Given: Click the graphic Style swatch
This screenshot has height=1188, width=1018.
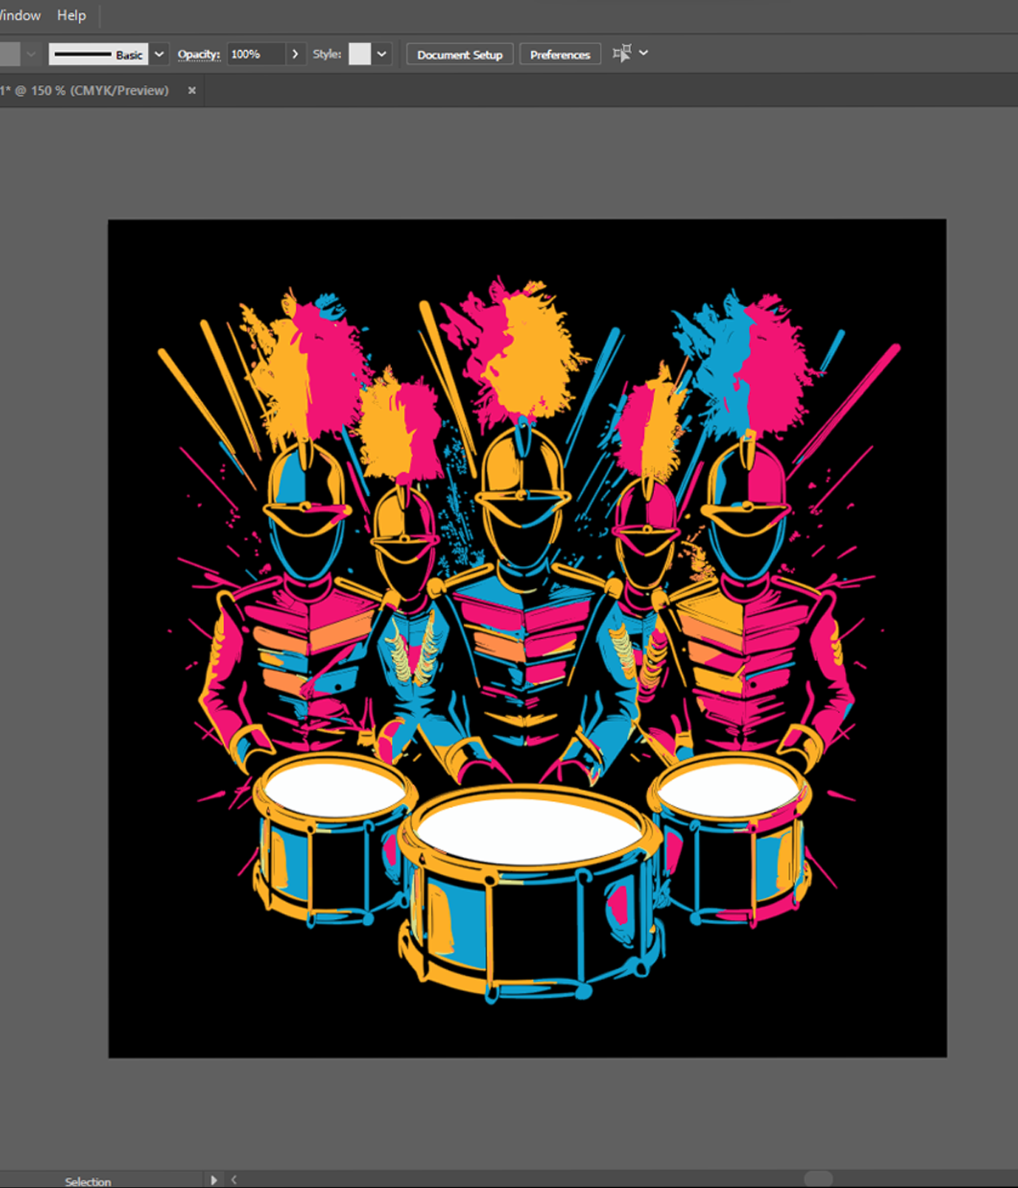Looking at the screenshot, I should coord(360,54).
